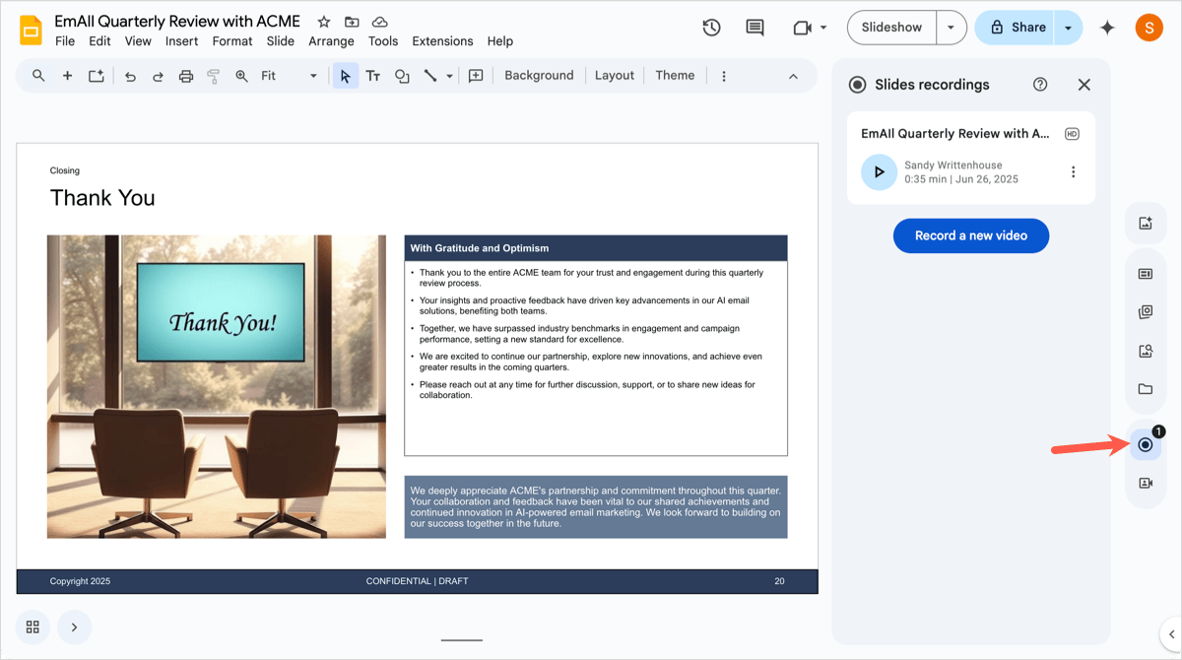Click the Layout button

tap(615, 76)
